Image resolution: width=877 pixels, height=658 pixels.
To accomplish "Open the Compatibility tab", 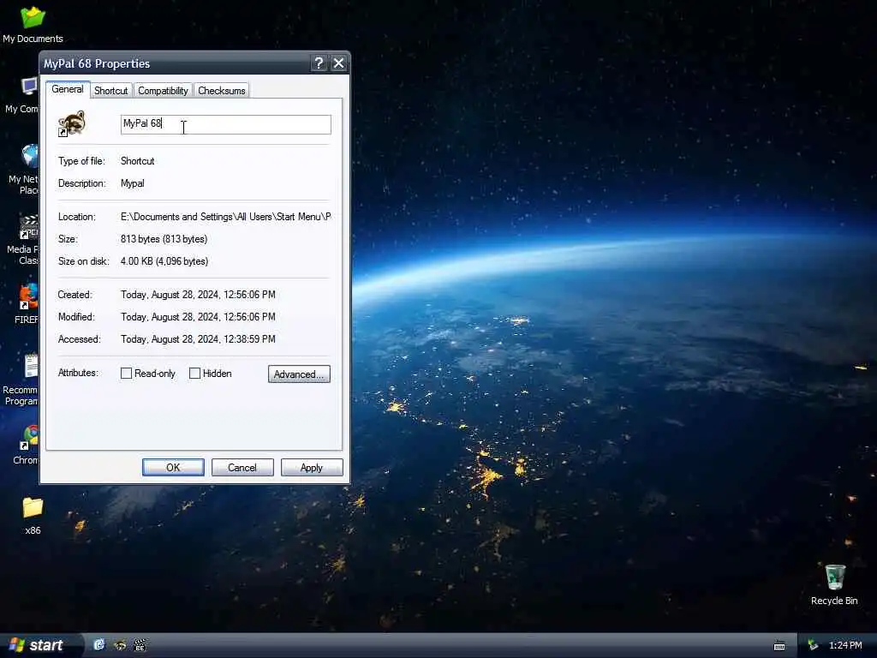I will (x=163, y=91).
